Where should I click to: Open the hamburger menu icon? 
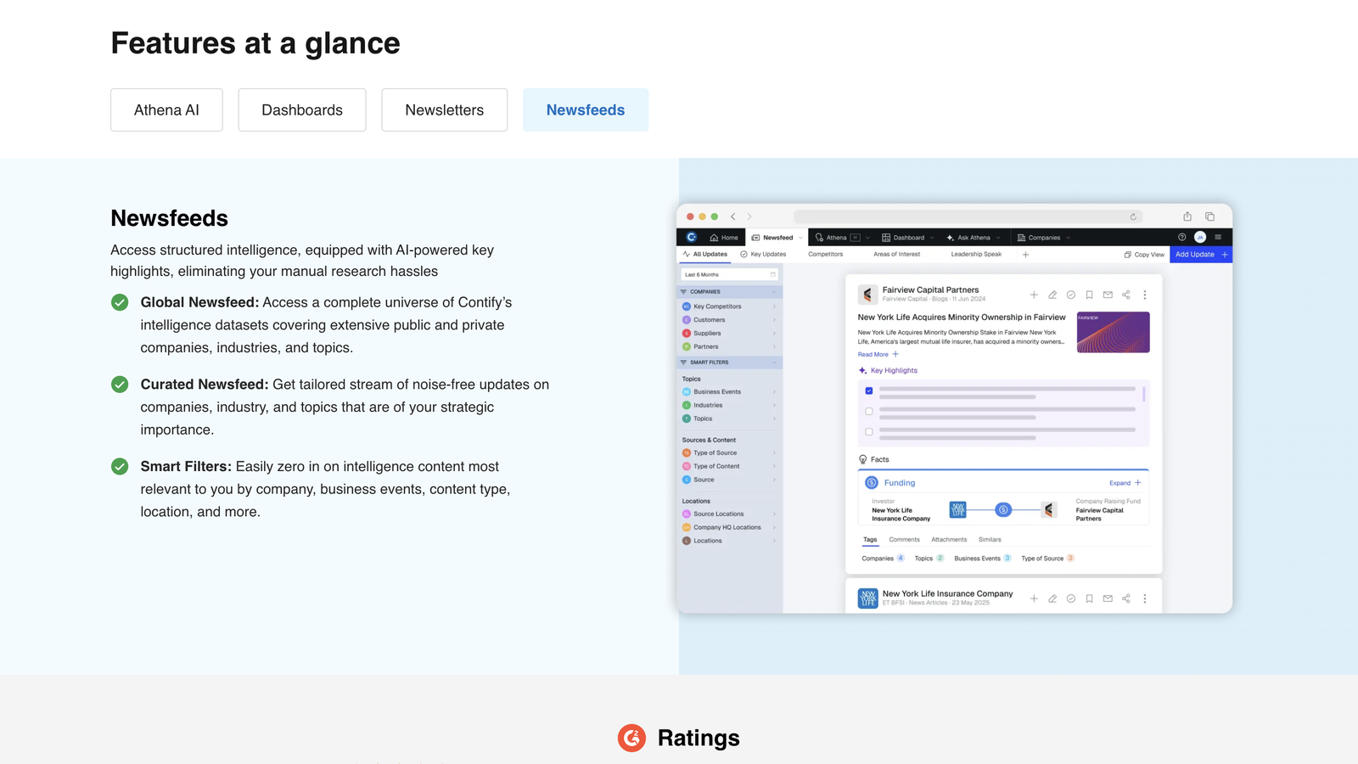1218,237
